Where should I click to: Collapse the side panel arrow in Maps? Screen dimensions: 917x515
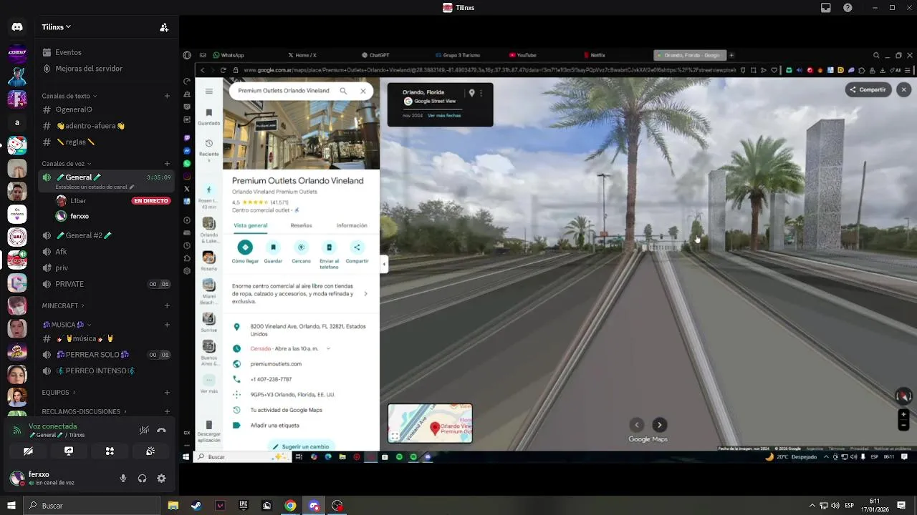coord(384,264)
